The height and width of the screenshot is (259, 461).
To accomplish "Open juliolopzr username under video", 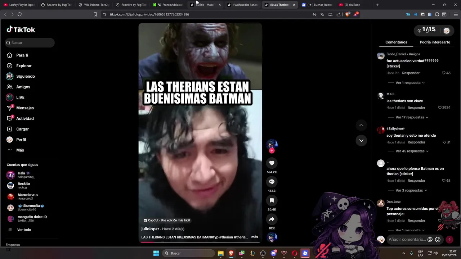I will click(x=150, y=229).
